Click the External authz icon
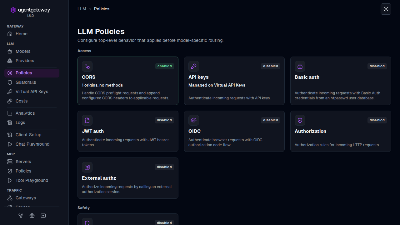Screen dimensions: 400x225 (x=87, y=167)
